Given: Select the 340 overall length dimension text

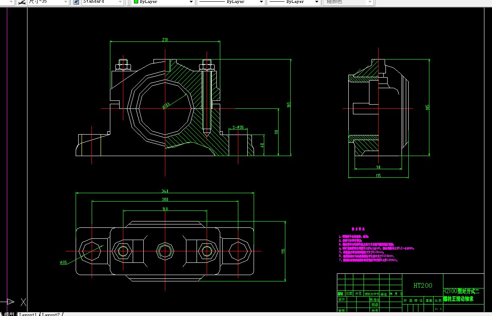Looking at the screenshot, I should (165, 191).
